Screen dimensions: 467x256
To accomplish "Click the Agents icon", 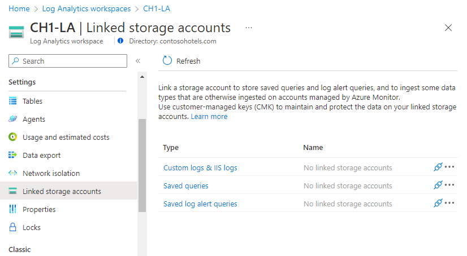I will click(12, 119).
